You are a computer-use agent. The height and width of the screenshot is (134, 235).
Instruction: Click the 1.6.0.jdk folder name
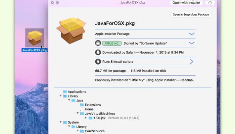pos(99,118)
